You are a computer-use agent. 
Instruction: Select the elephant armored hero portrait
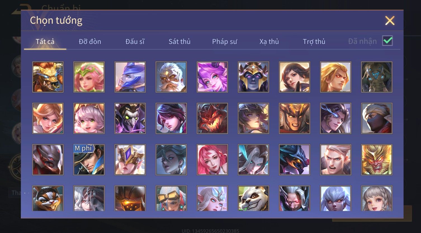click(377, 77)
